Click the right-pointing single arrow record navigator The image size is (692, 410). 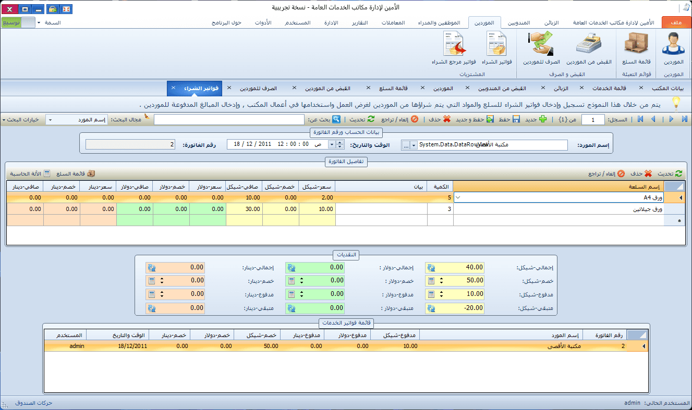[x=671, y=119]
